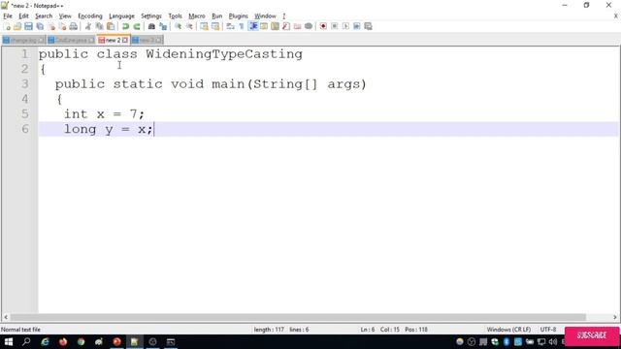Screen dimensions: 621x349
Task: Toggle the Word Wrap toolbar icon
Action: 231,26
